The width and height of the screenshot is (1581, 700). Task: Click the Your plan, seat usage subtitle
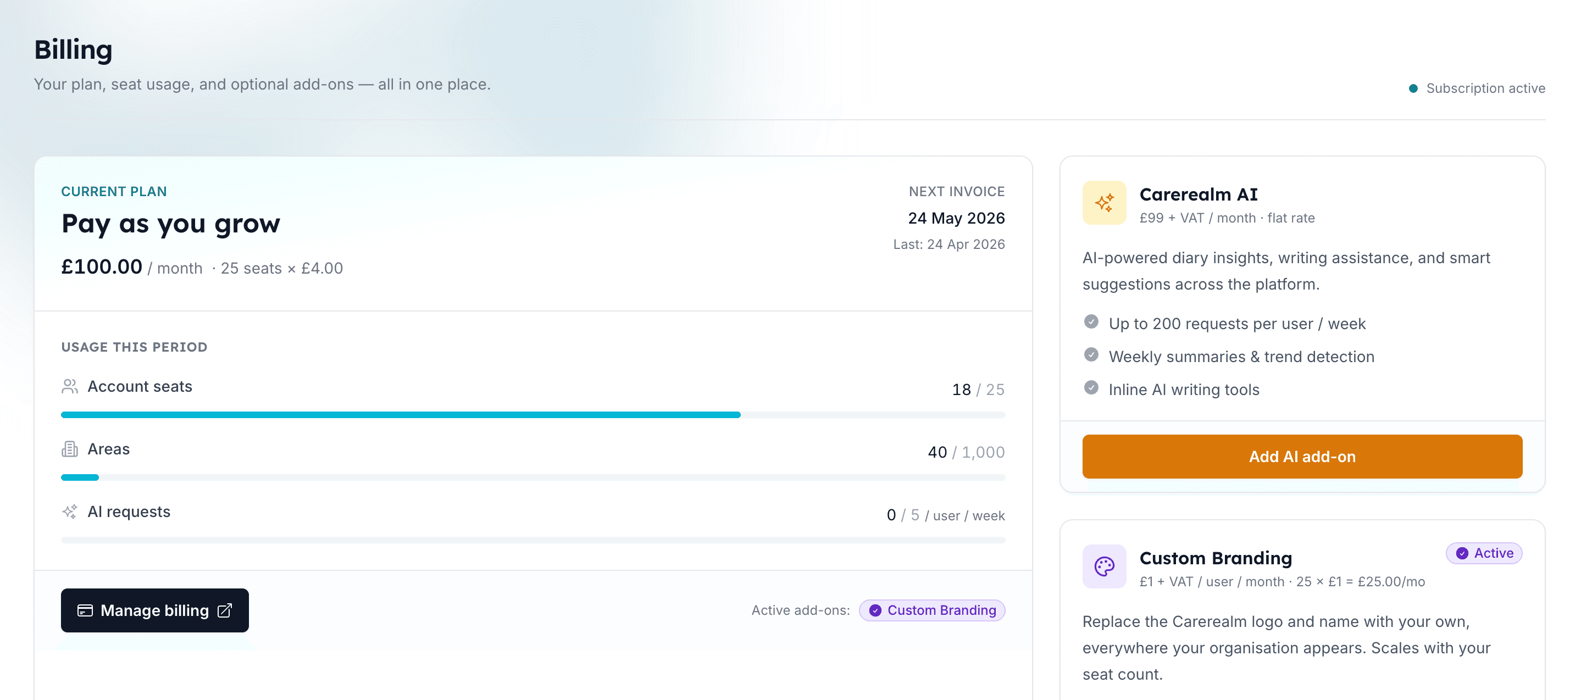(x=262, y=84)
